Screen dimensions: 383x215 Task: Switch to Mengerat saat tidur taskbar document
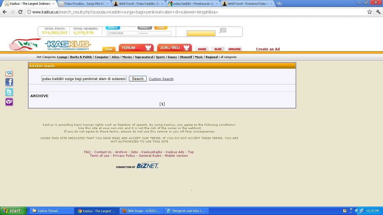tap(186, 211)
